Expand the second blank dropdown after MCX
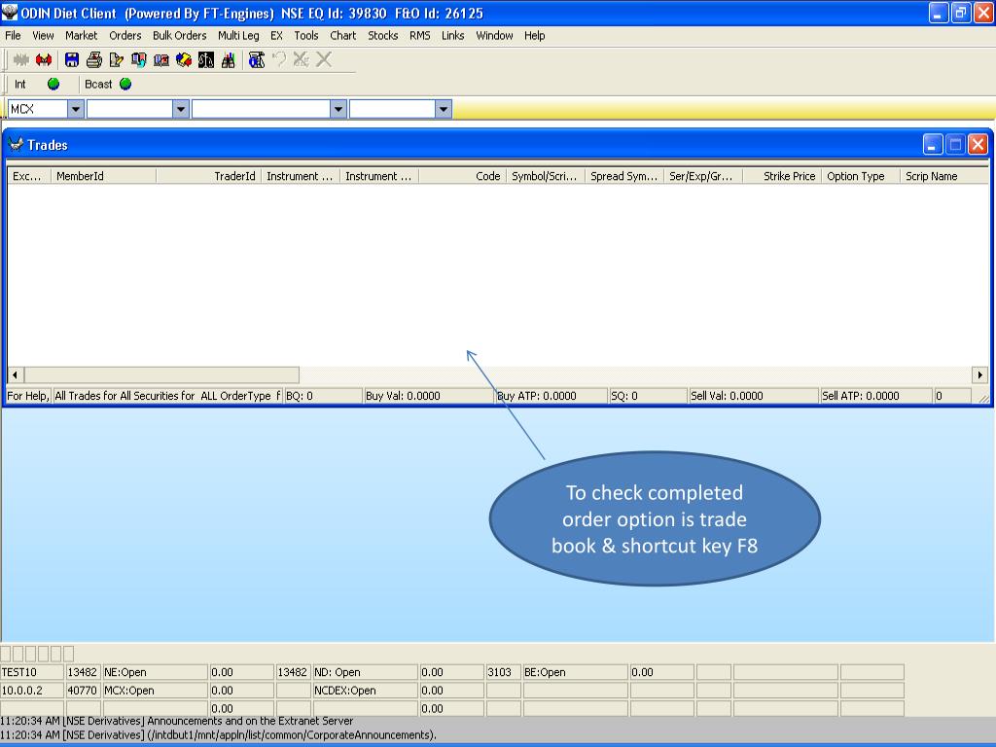Screen dimensions: 996x747 (181, 109)
